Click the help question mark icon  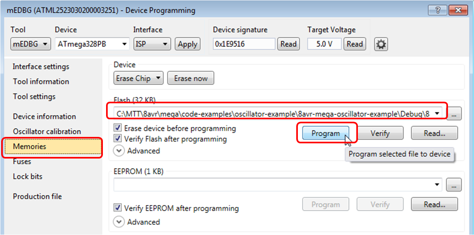[x=438, y=10]
